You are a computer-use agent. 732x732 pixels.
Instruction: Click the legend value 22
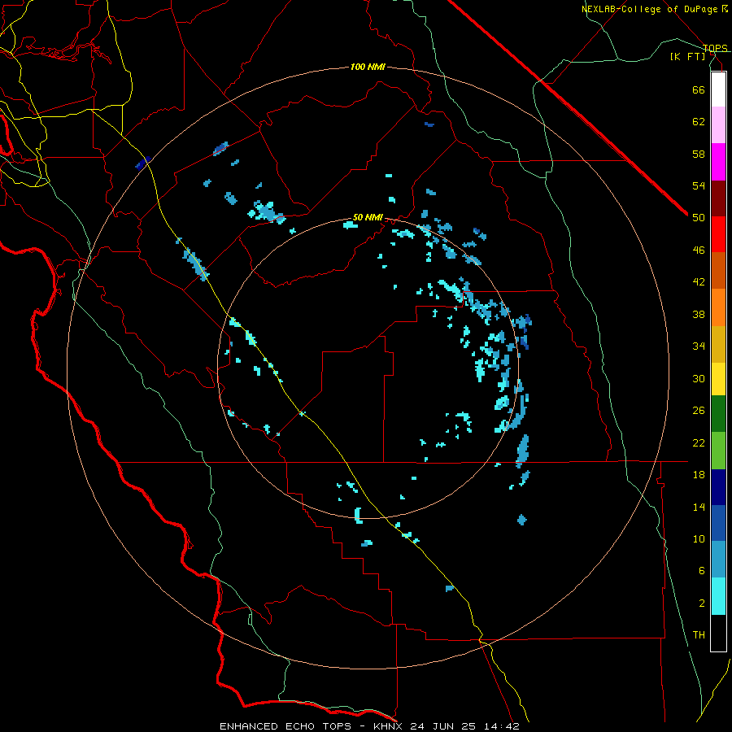coord(699,442)
